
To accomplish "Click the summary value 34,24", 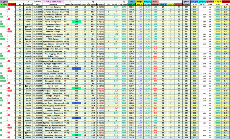I will click(195, 4).
